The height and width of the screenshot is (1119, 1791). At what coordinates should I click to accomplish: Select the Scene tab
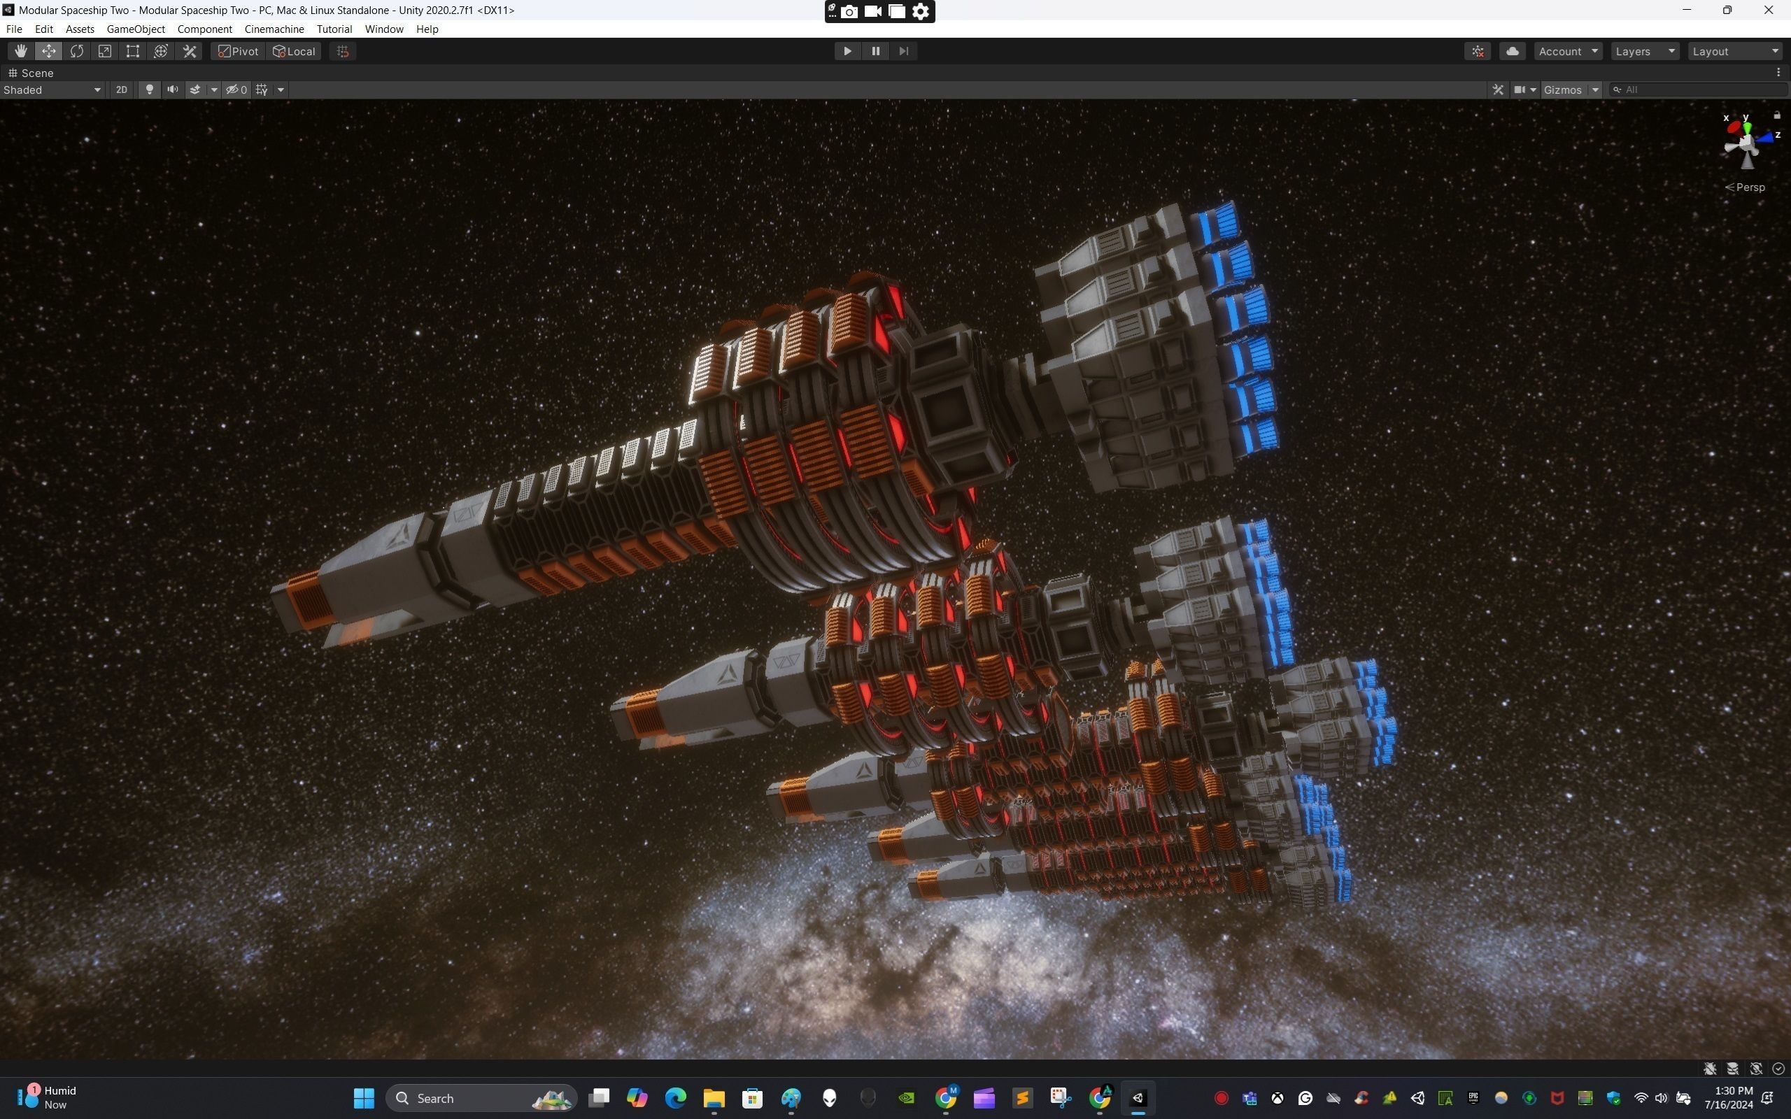(31, 73)
